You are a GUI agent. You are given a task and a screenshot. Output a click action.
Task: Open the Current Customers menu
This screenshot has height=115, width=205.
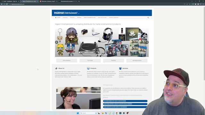coord(114,18)
